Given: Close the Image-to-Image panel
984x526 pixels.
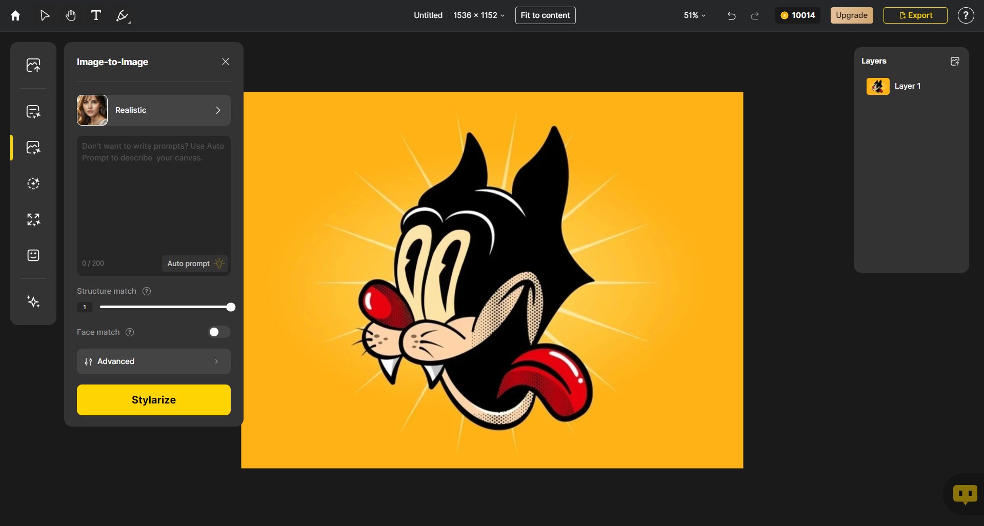Looking at the screenshot, I should click(226, 62).
